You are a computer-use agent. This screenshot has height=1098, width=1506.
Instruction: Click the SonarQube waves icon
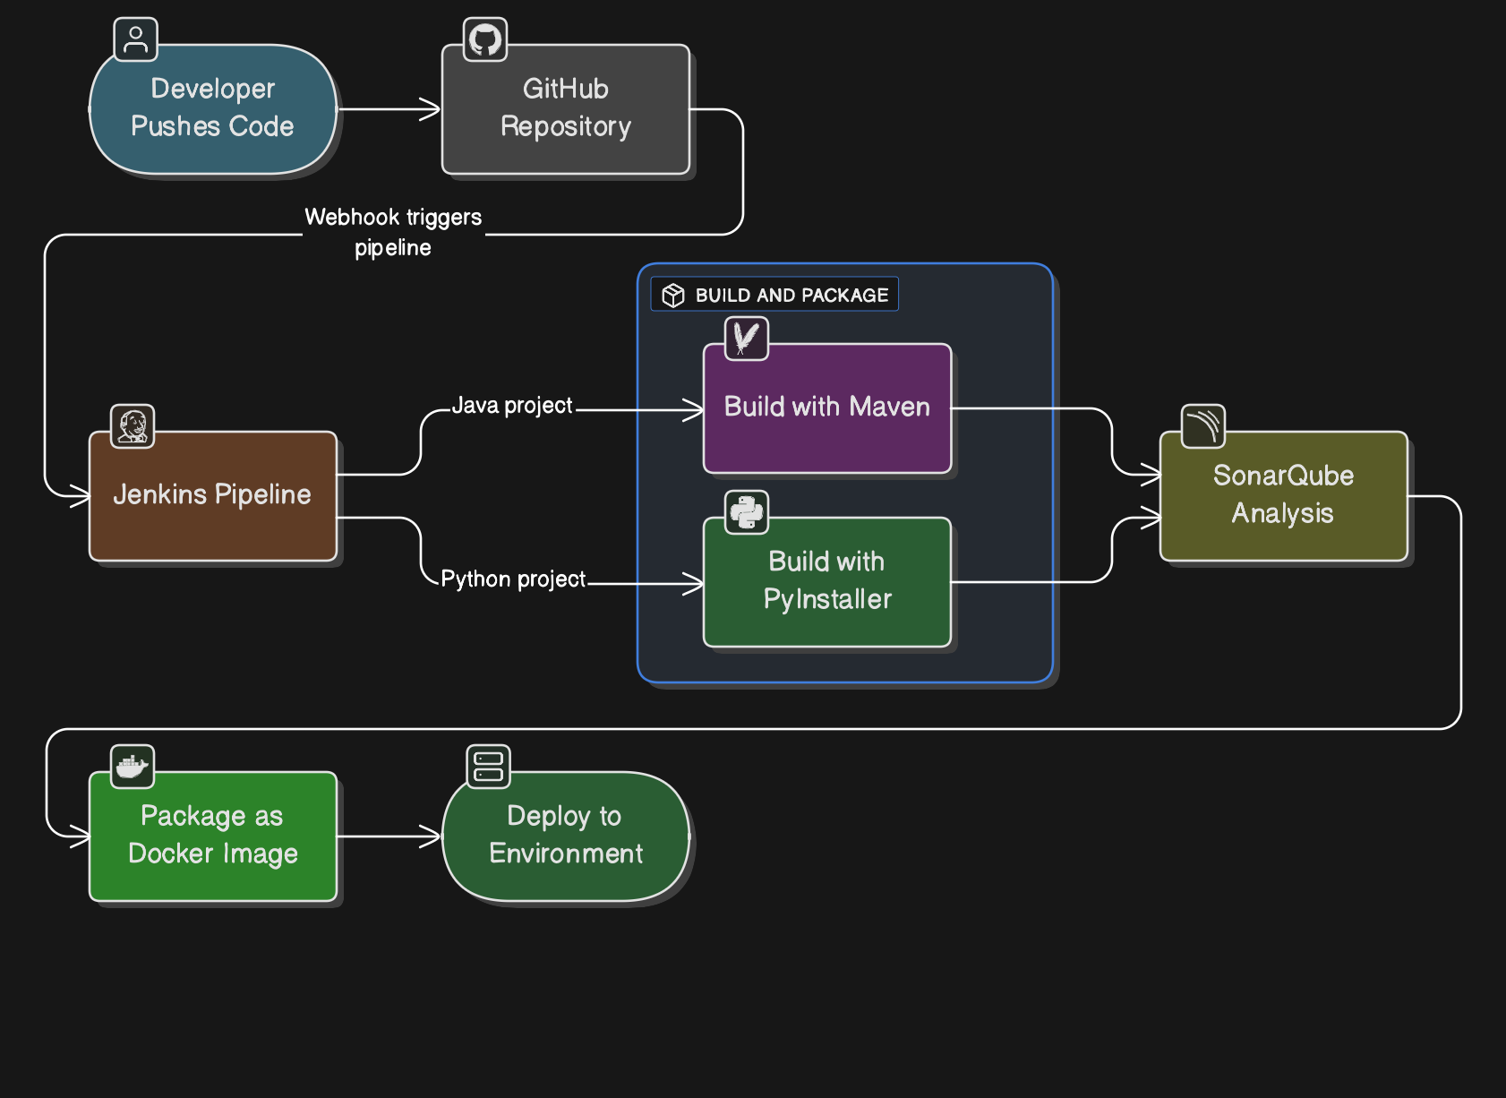tap(1203, 426)
